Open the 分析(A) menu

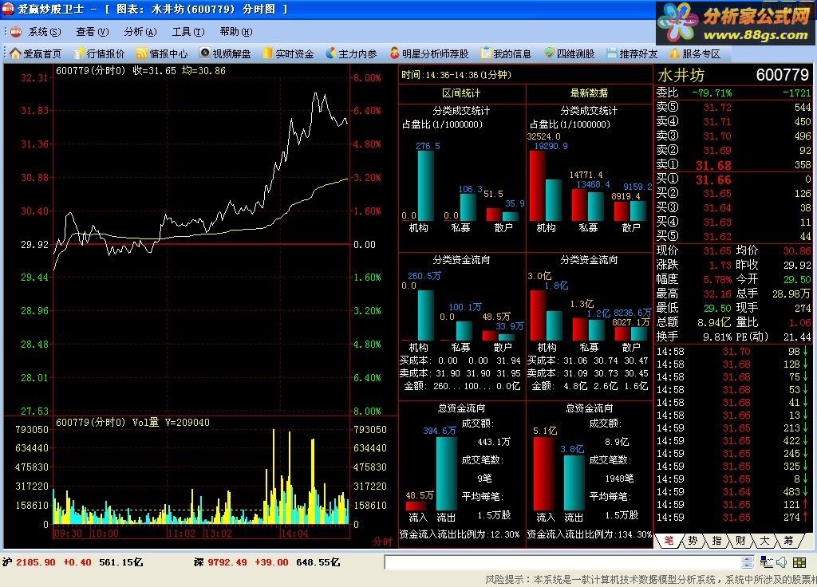click(140, 32)
